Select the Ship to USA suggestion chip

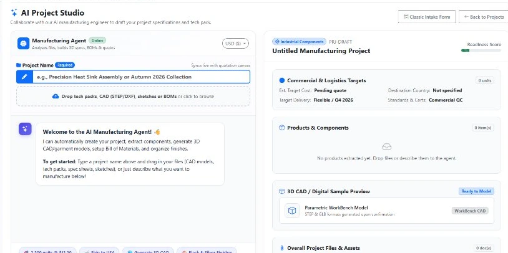coord(99,251)
